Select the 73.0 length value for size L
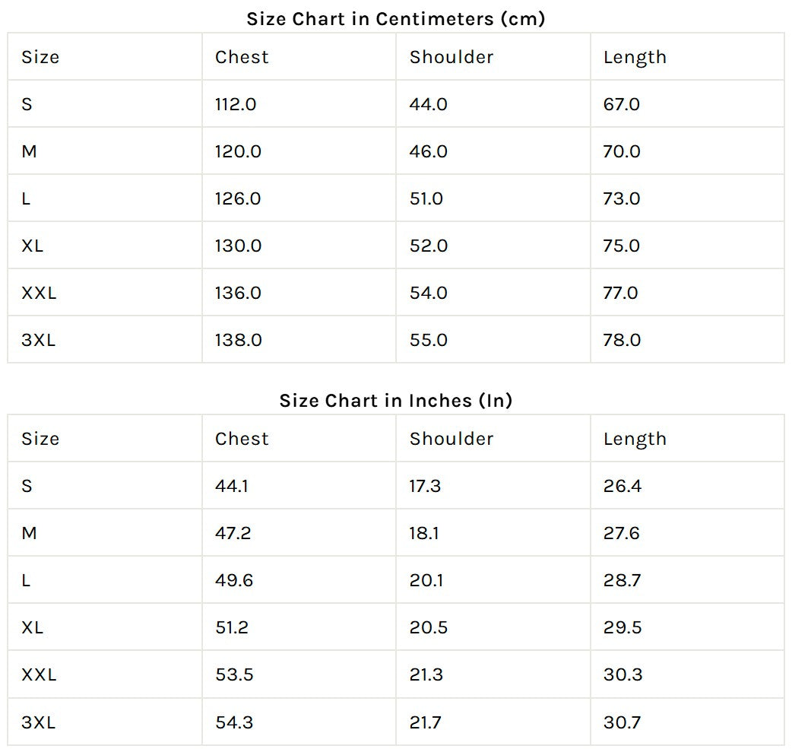792x749 pixels. pos(622,198)
